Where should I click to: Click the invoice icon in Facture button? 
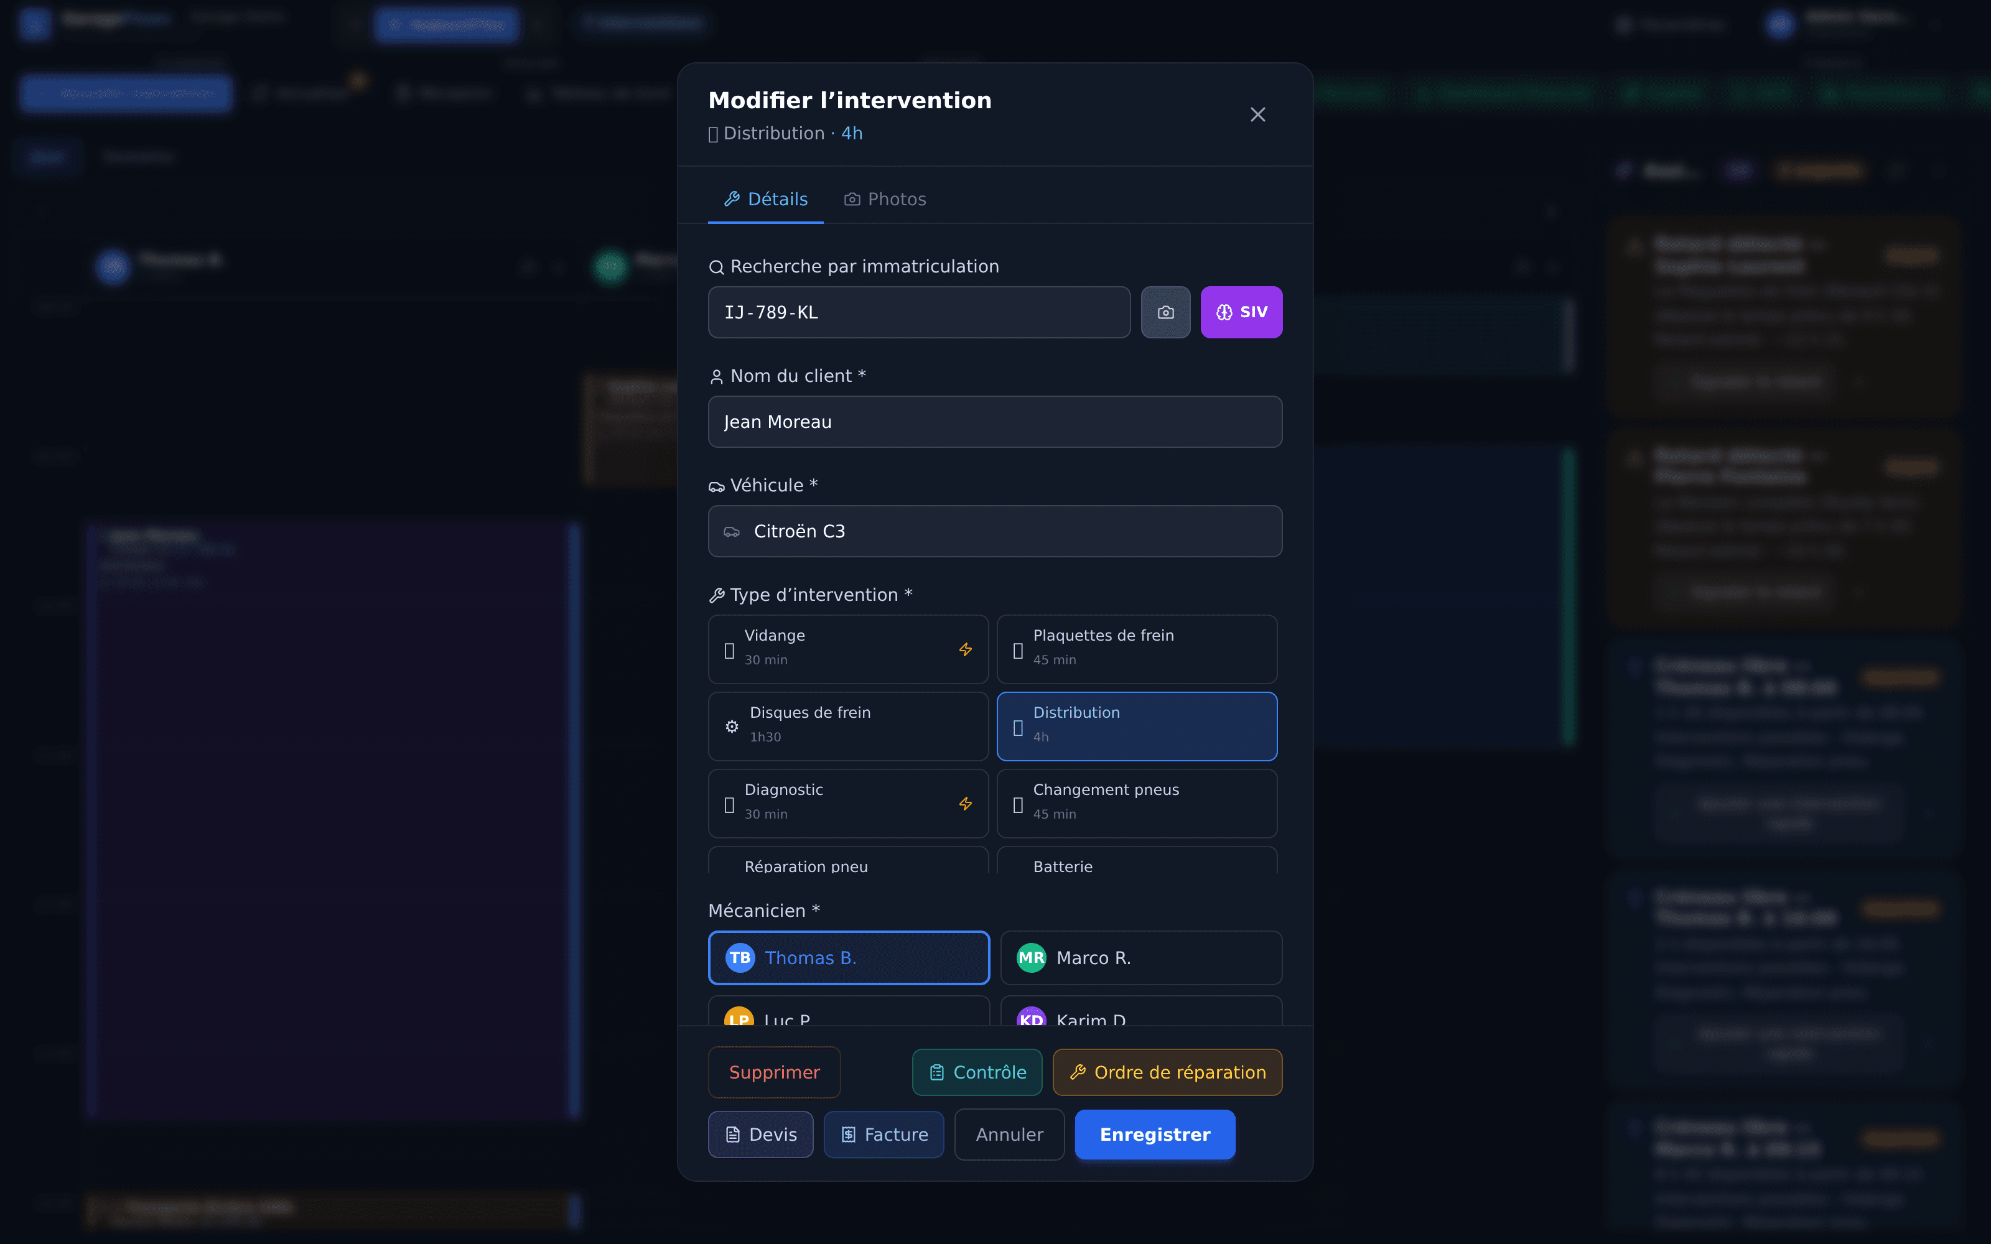pos(848,1135)
